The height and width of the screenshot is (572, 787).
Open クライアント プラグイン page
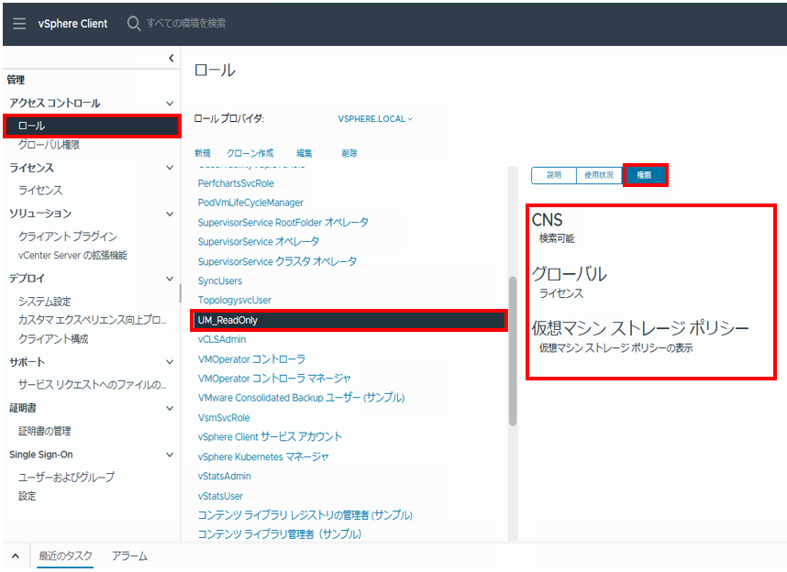click(67, 236)
